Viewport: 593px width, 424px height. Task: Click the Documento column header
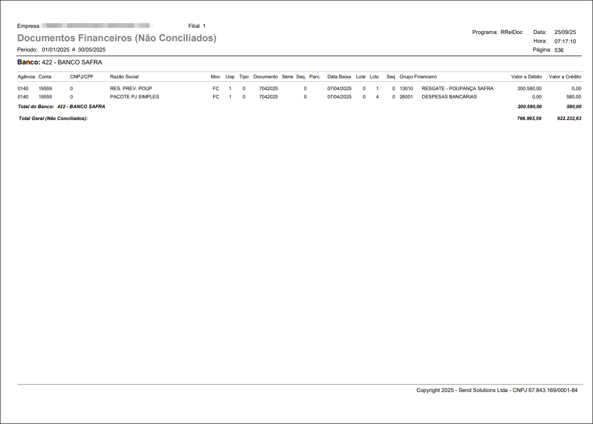pyautogui.click(x=265, y=77)
